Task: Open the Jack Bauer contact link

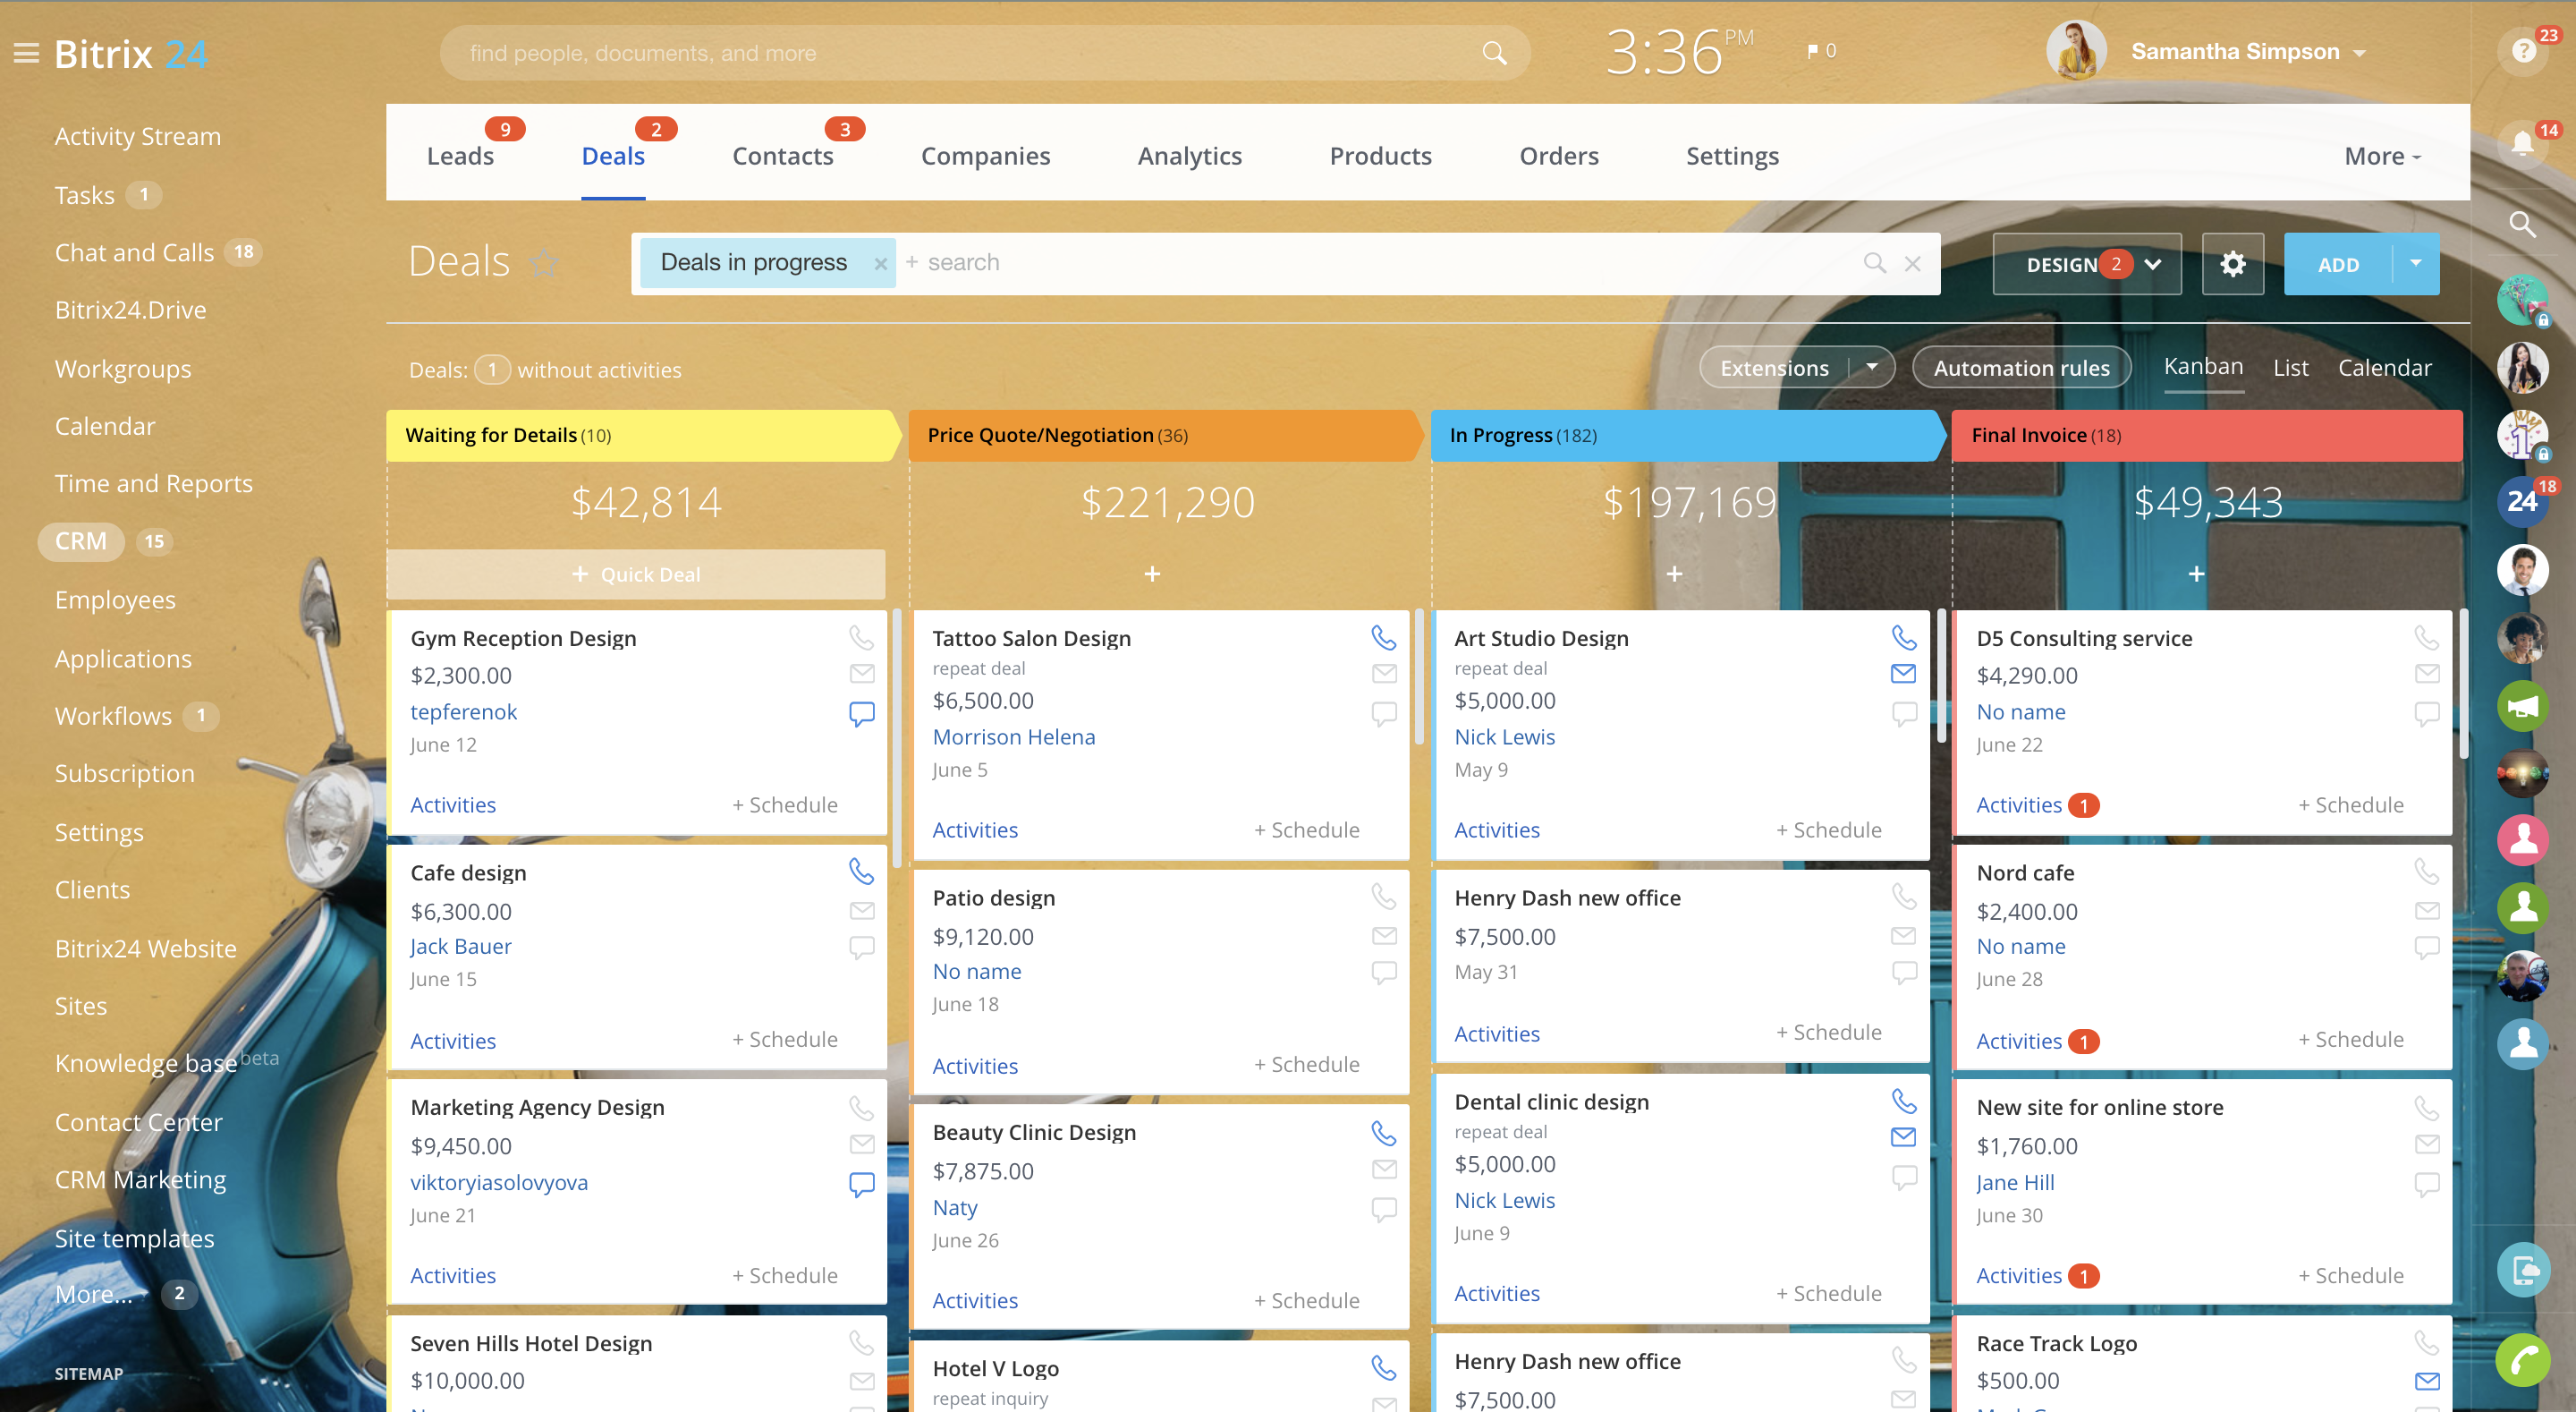Action: (x=461, y=946)
